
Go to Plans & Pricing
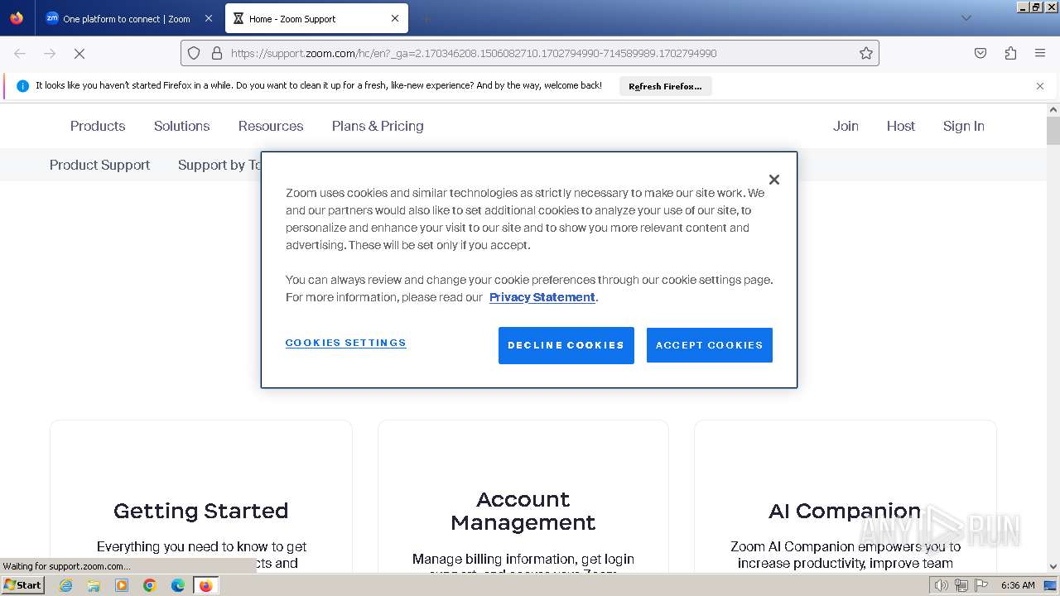[x=378, y=126]
